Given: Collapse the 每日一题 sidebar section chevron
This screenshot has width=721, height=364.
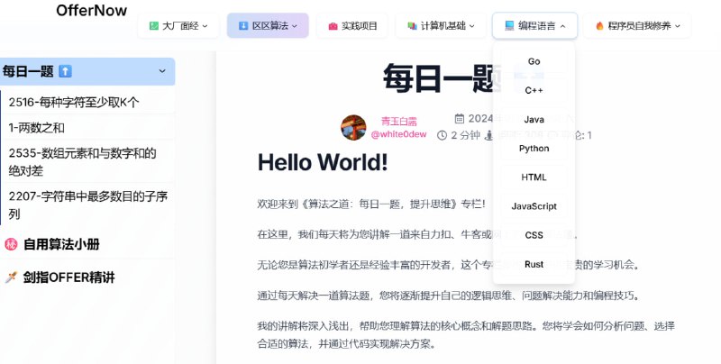Looking at the screenshot, I should coord(162,71).
